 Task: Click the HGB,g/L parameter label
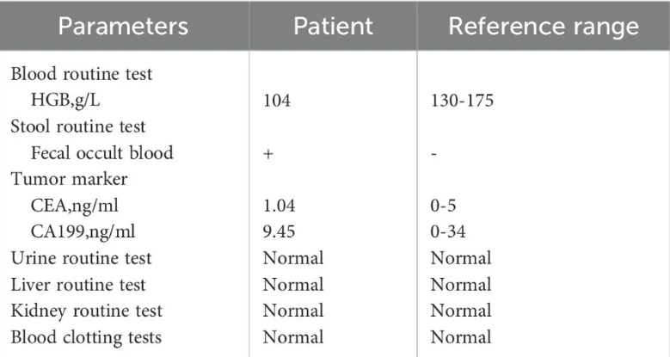[x=65, y=101]
